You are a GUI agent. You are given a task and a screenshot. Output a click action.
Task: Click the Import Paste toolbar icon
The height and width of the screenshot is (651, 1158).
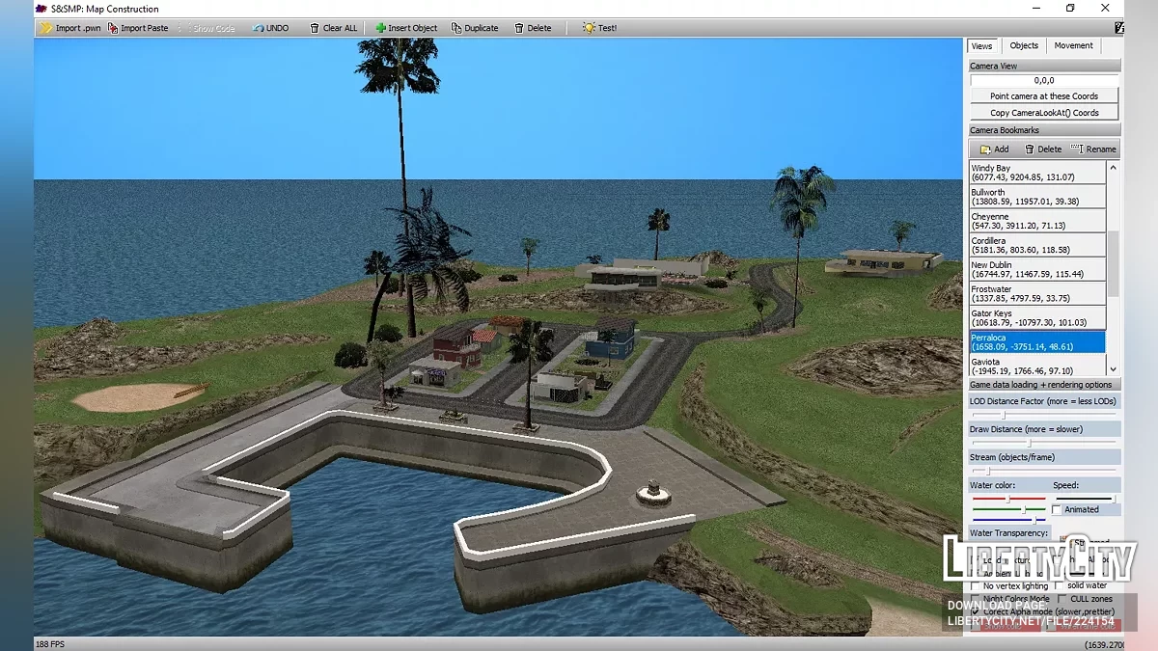(x=113, y=28)
